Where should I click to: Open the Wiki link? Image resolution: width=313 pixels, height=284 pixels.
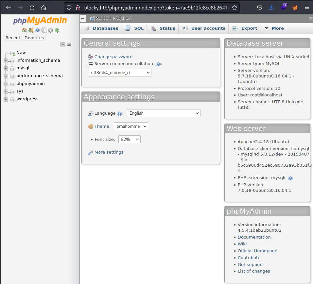coord(242,244)
